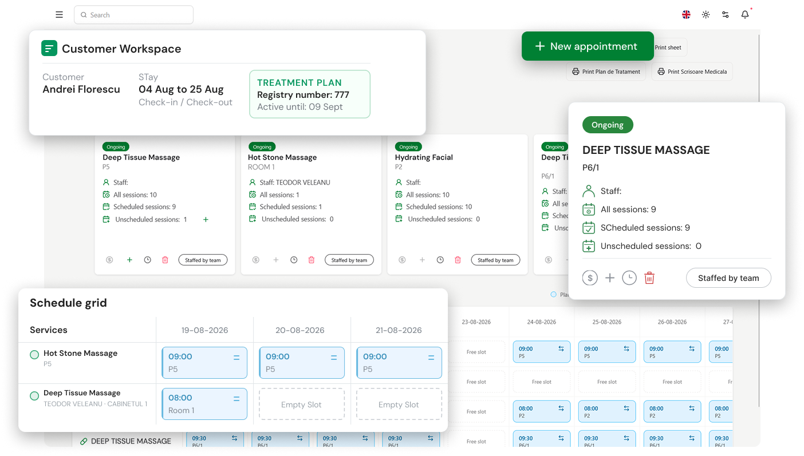The height and width of the screenshot is (456, 804).
Task: Click the dollar icon on Hydrating Facial card
Action: tap(402, 260)
